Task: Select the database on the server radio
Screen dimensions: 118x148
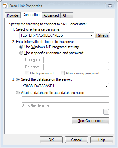Action: [x=18, y=79]
